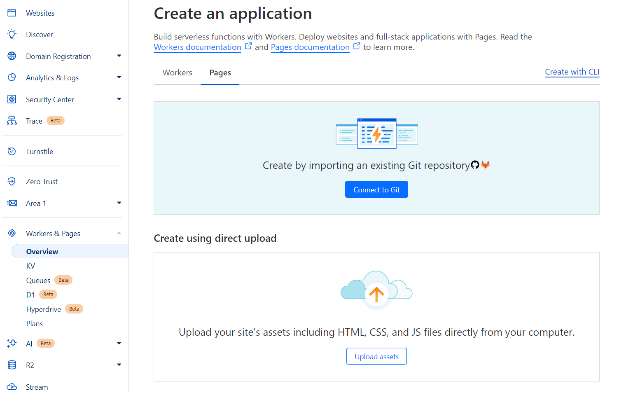Click the Create with CLI link
The image size is (619, 393).
[x=572, y=72]
